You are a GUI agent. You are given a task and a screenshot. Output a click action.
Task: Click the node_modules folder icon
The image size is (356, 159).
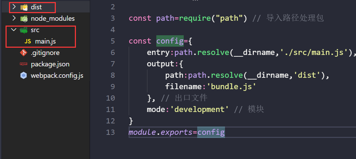point(24,19)
